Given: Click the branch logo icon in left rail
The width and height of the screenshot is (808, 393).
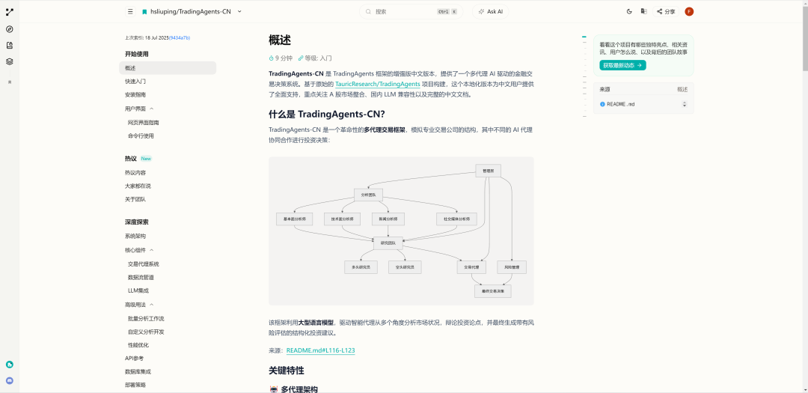Looking at the screenshot, I should pos(9,11).
